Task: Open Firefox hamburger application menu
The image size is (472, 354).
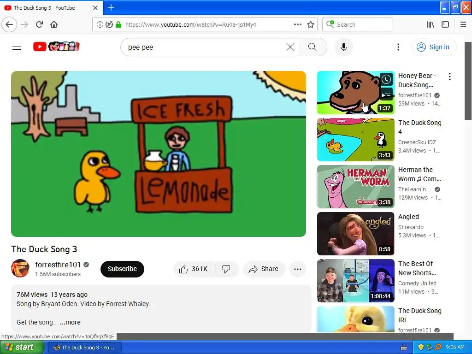Action: pyautogui.click(x=463, y=24)
